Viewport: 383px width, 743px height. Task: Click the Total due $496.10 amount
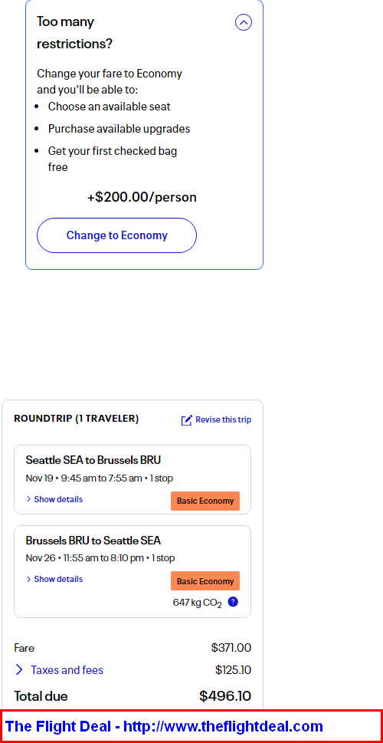(225, 696)
